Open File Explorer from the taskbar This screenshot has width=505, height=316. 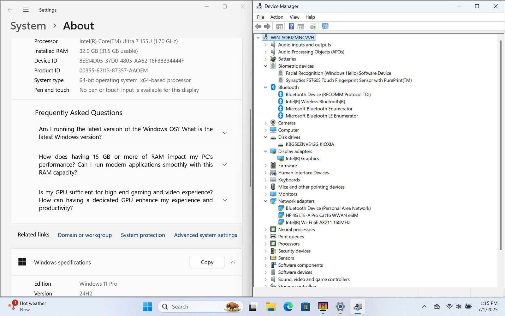[x=270, y=307]
